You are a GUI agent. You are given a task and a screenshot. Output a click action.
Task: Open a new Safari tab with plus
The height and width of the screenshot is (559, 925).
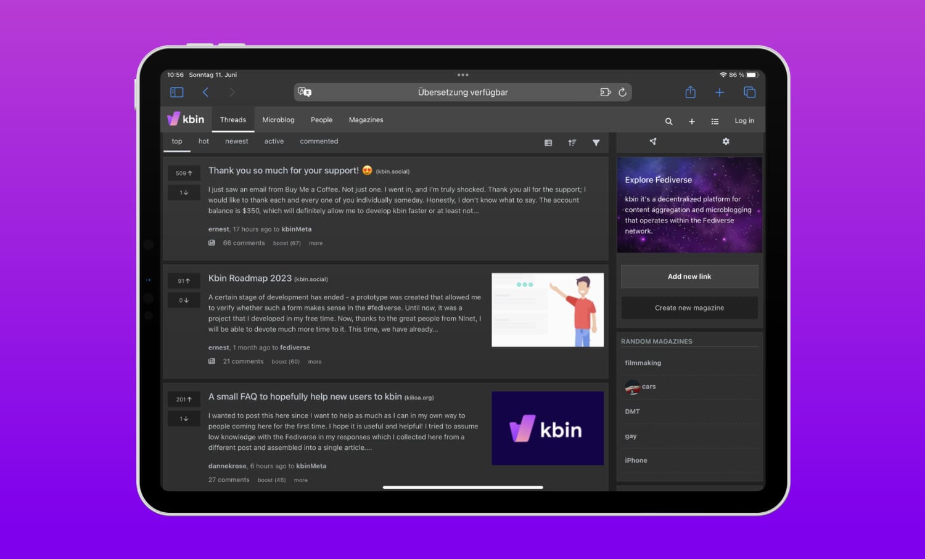[720, 92]
